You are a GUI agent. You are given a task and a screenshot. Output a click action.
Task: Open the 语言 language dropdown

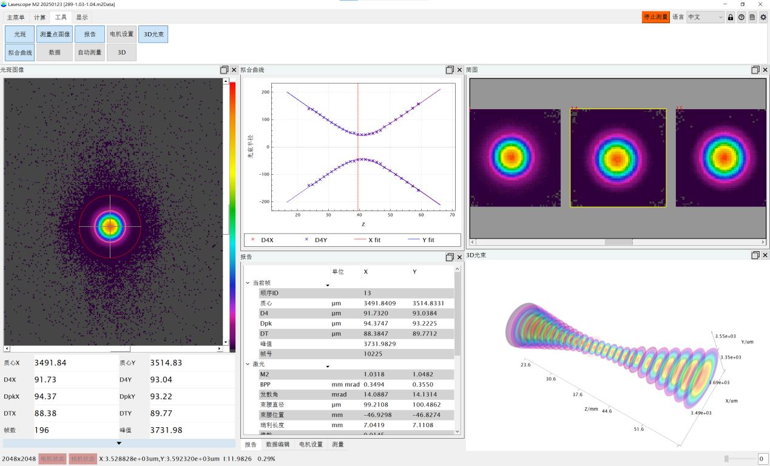click(x=705, y=18)
